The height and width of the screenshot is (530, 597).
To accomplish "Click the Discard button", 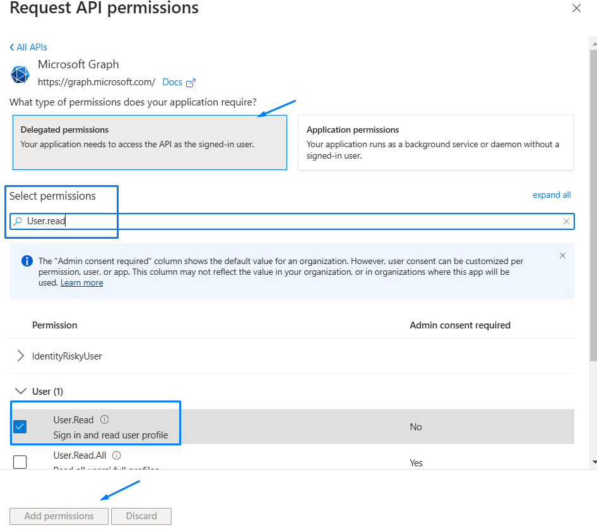I will (x=141, y=516).
